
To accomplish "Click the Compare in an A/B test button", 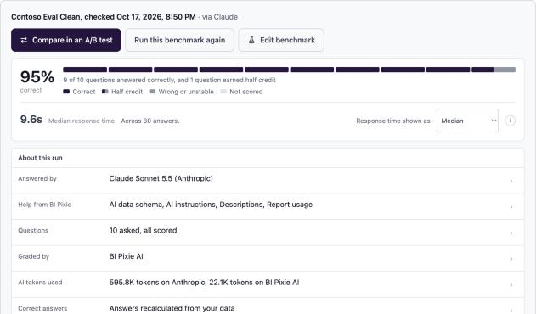I will coord(66,40).
